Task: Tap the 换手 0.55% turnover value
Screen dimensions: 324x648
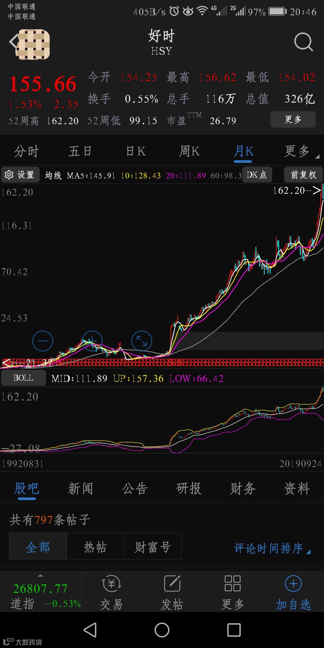Action: [123, 99]
